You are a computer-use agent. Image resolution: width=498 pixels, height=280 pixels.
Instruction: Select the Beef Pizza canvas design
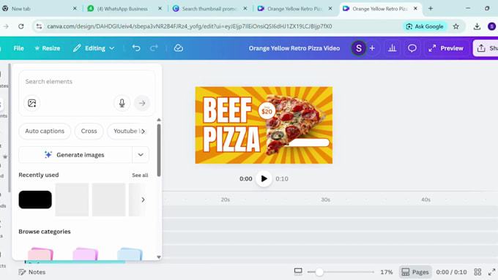tap(264, 125)
